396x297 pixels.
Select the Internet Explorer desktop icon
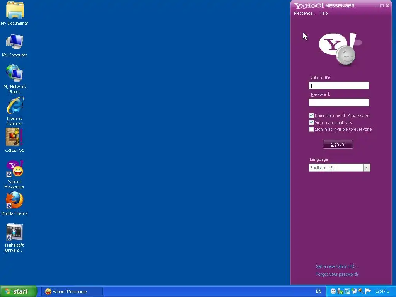pyautogui.click(x=14, y=111)
